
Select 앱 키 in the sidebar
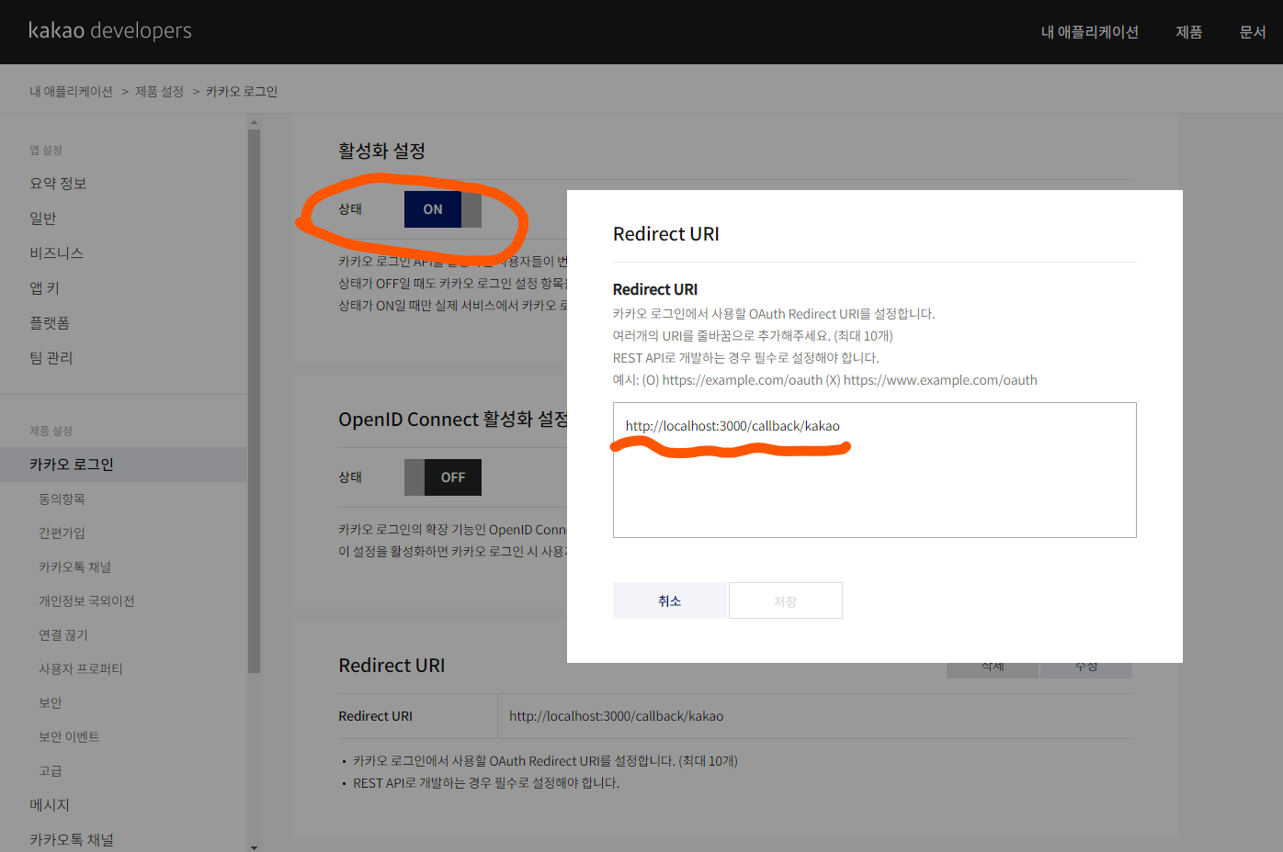click(44, 288)
